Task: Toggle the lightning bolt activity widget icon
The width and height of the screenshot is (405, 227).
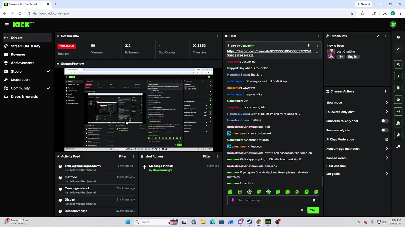Action: 398,76
